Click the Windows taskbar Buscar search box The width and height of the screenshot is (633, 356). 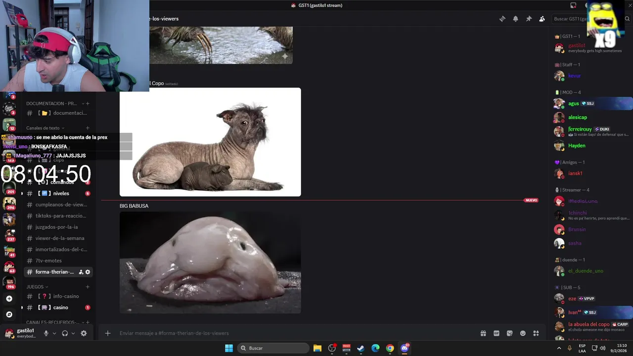click(273, 348)
